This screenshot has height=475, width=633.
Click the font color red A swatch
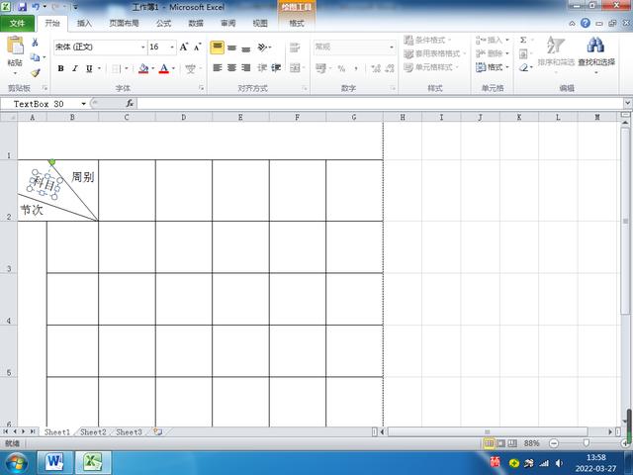coord(163,68)
